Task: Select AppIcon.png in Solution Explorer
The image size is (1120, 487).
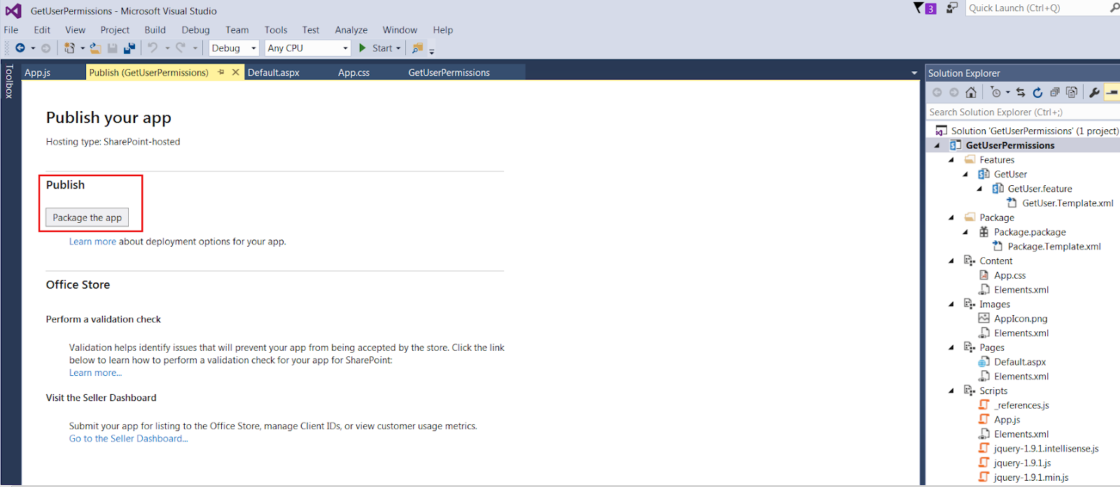Action: pos(1021,319)
